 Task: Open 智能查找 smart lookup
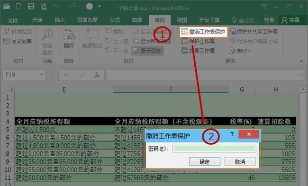click(47, 42)
